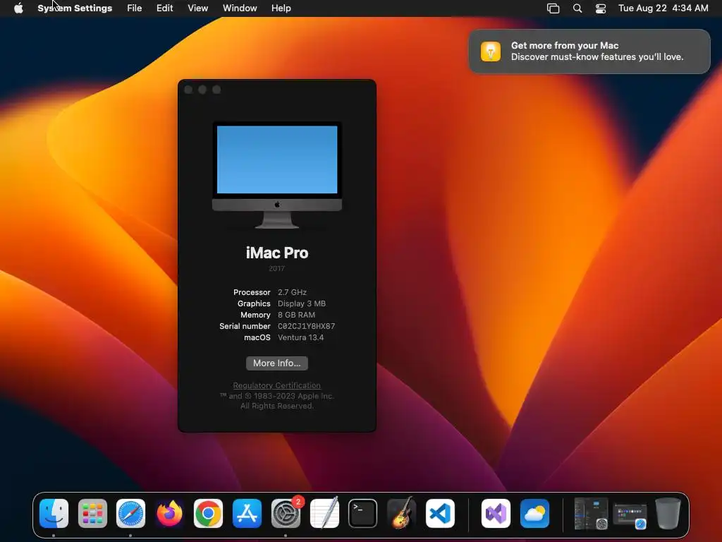Open the Apple menu
722x542 pixels.
coord(18,8)
